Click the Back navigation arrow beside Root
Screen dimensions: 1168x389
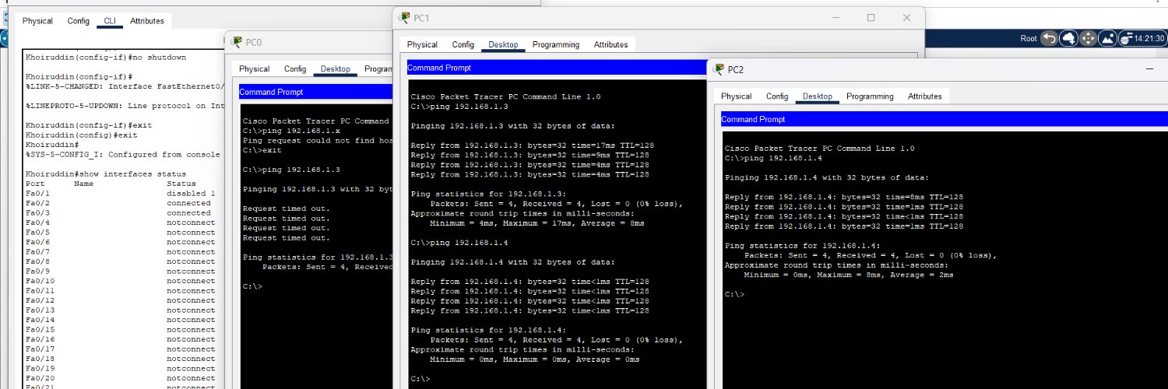(1049, 38)
